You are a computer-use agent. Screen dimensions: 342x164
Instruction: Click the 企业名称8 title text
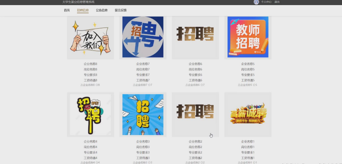pyautogui.click(x=90, y=64)
